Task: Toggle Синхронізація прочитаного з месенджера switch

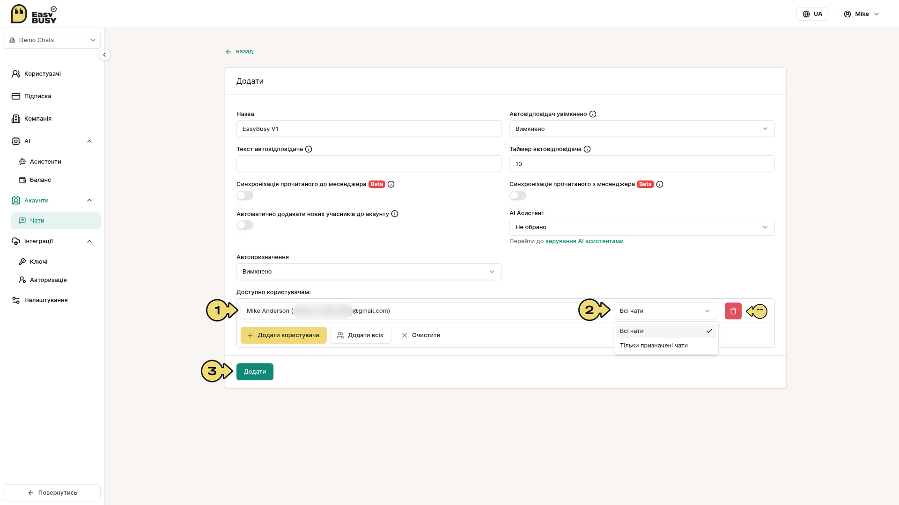Action: point(518,195)
